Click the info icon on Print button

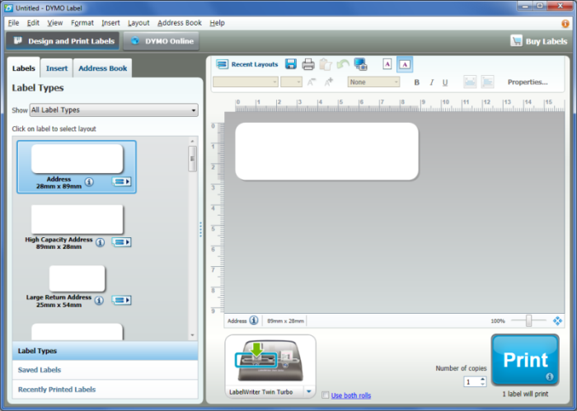(550, 376)
